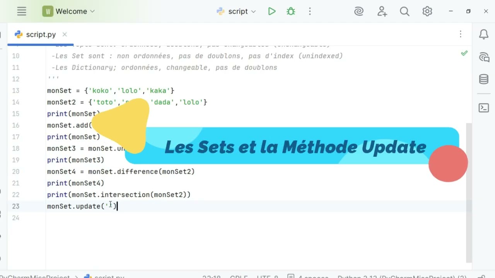The image size is (495, 278).
Task: Click gutter line number 20
Action: (15, 171)
